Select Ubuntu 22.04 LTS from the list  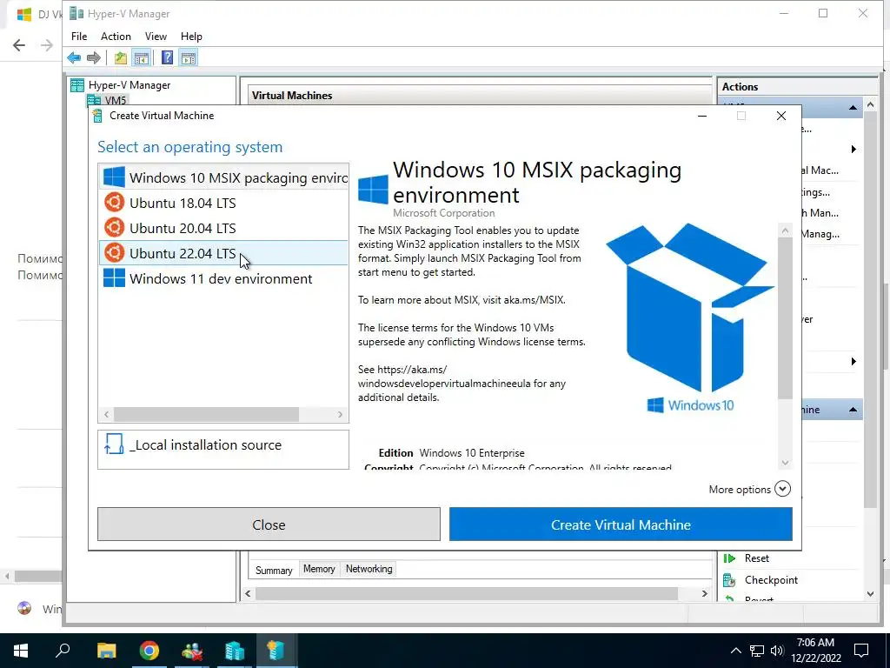[223, 253]
